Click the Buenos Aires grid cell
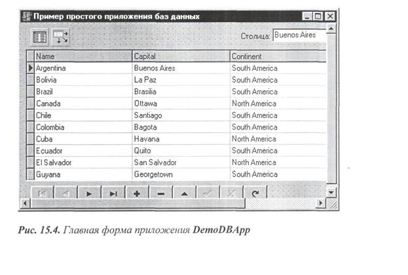Image resolution: width=408 pixels, height=275 pixels. (181, 68)
